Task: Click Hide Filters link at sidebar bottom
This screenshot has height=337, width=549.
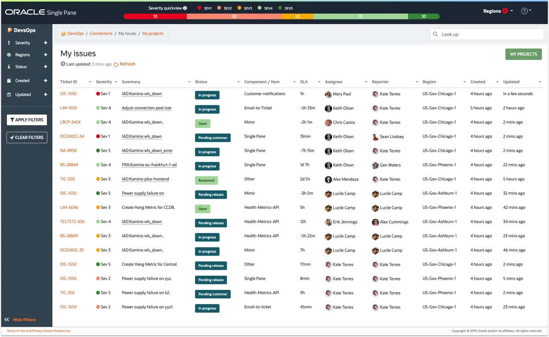Action: [x=24, y=320]
